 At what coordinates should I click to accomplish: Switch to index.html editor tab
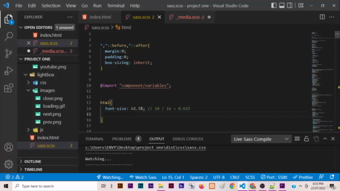pyautogui.click(x=99, y=17)
